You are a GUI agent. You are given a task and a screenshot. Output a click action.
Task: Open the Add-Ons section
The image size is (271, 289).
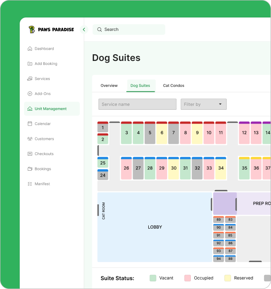pos(43,94)
